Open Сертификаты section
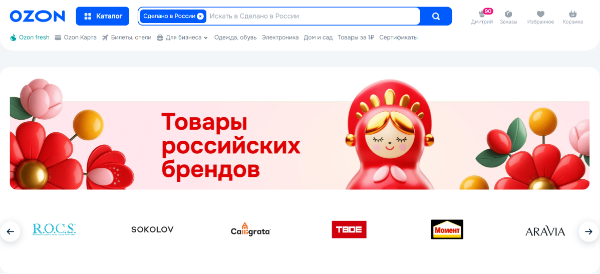 [x=398, y=38]
